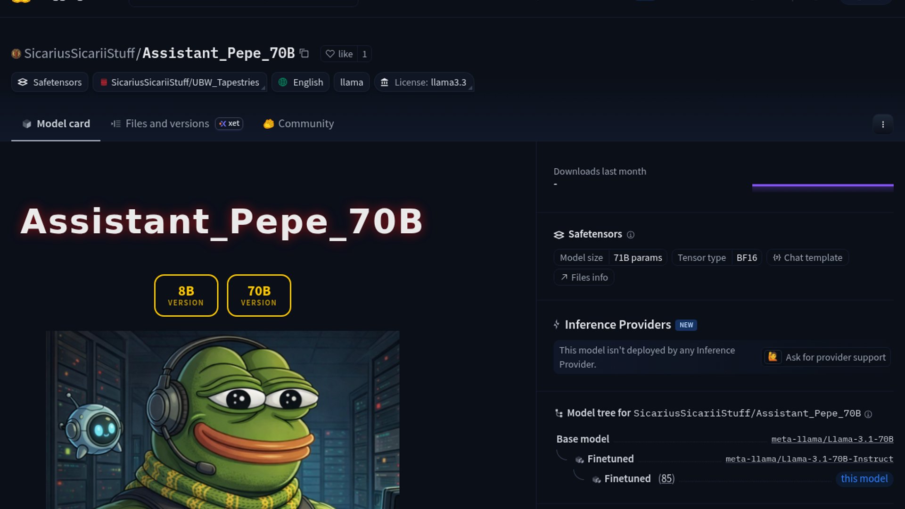
Task: Open meta-llama/Llama-3.1-70B base model link
Action: coord(832,439)
